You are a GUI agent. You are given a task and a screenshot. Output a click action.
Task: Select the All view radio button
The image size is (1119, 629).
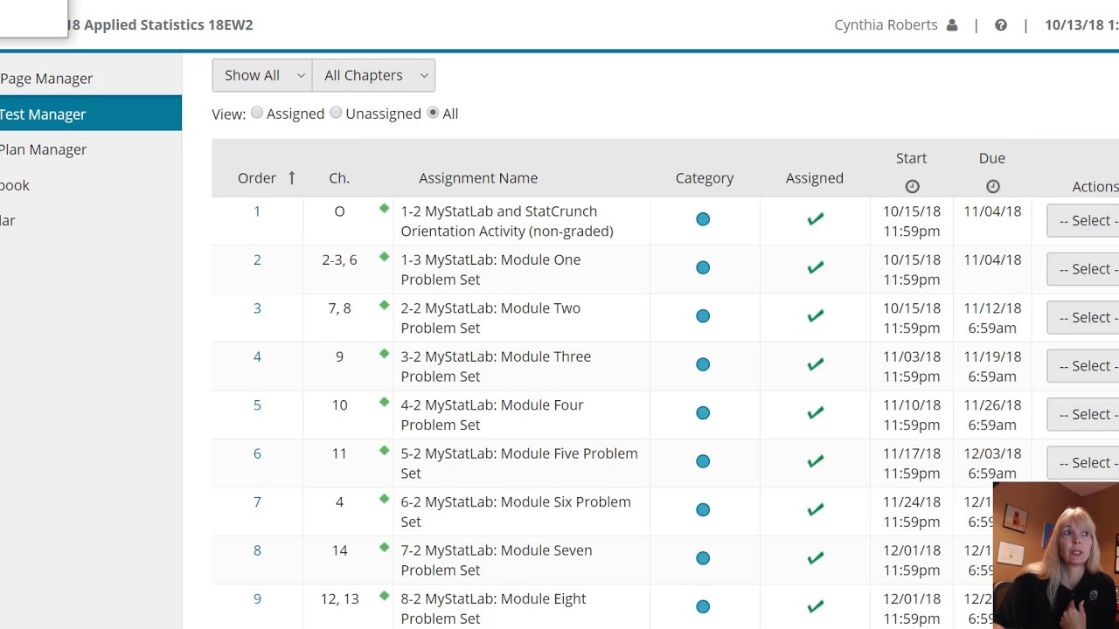click(x=433, y=113)
